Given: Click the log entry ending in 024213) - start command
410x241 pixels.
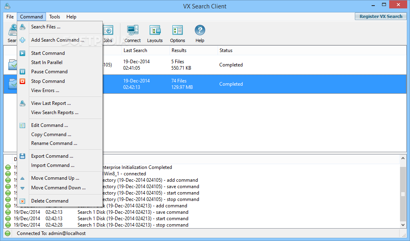Looking at the screenshot, I should (x=133, y=219).
